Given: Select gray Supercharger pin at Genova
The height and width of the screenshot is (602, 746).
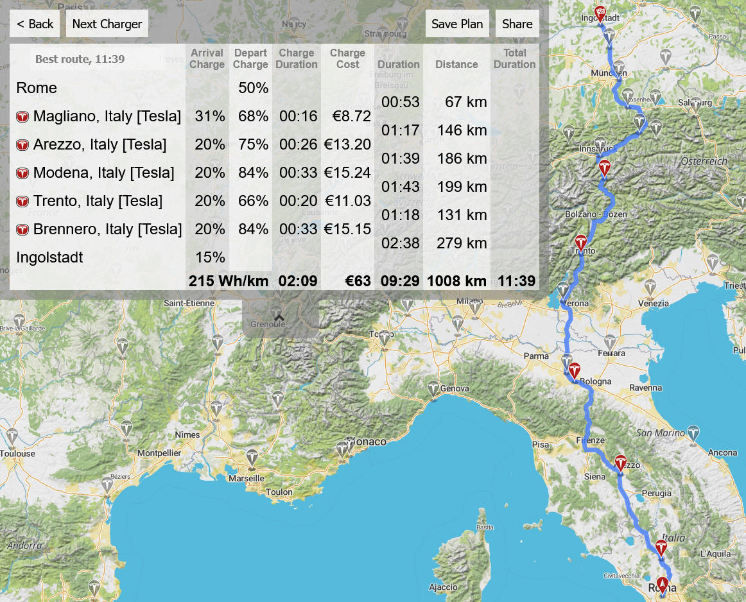Looking at the screenshot, I should coord(433,389).
